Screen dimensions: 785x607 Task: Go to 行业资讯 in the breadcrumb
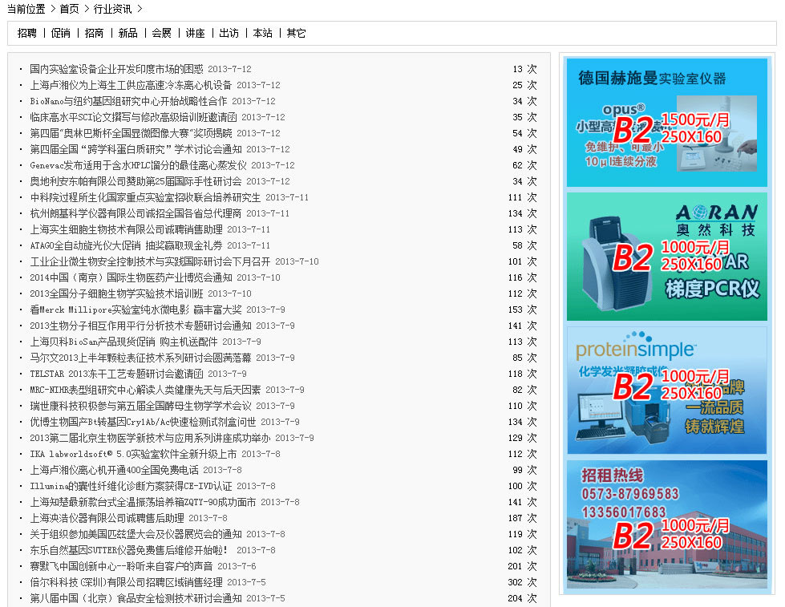[x=112, y=9]
